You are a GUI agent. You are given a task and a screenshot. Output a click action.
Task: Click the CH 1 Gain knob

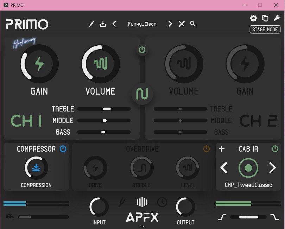click(39, 64)
